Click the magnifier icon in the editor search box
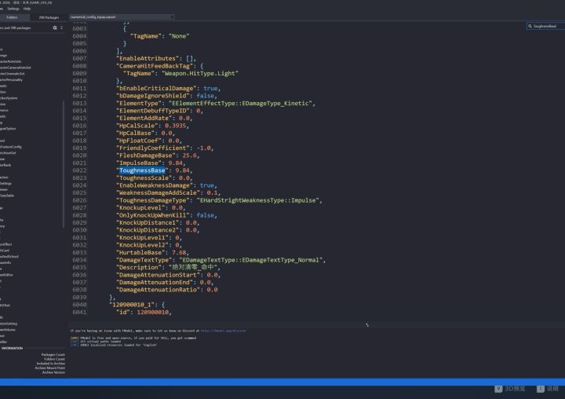The image size is (565, 399). click(529, 26)
